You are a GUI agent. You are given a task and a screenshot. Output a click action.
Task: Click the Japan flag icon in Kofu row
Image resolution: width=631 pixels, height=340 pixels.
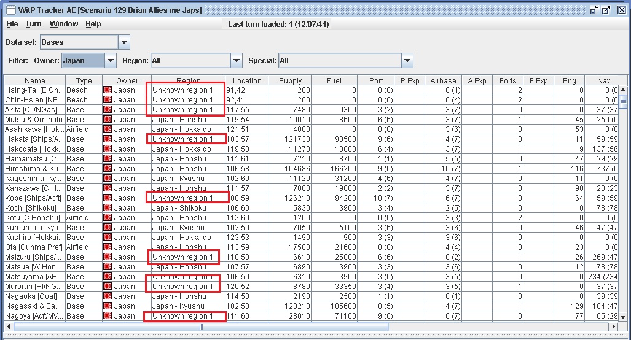[108, 218]
